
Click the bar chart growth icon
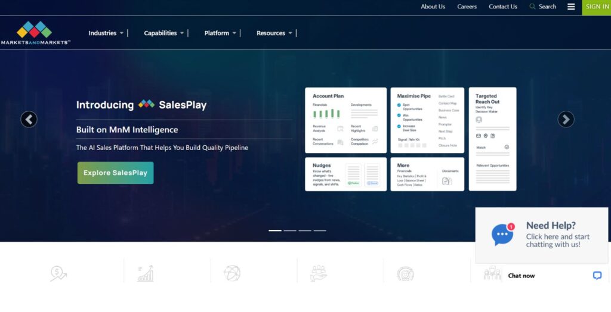[x=145, y=273]
